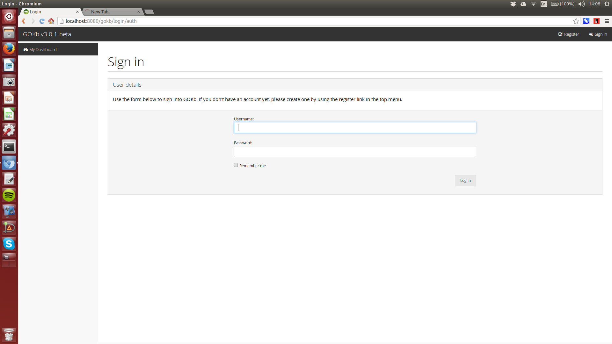Enable the Remember me checkbox
Screen dimensions: 612x344
tap(236, 165)
